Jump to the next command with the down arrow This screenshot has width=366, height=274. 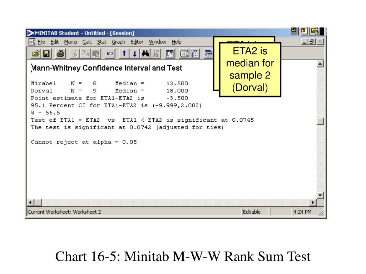[x=135, y=54]
